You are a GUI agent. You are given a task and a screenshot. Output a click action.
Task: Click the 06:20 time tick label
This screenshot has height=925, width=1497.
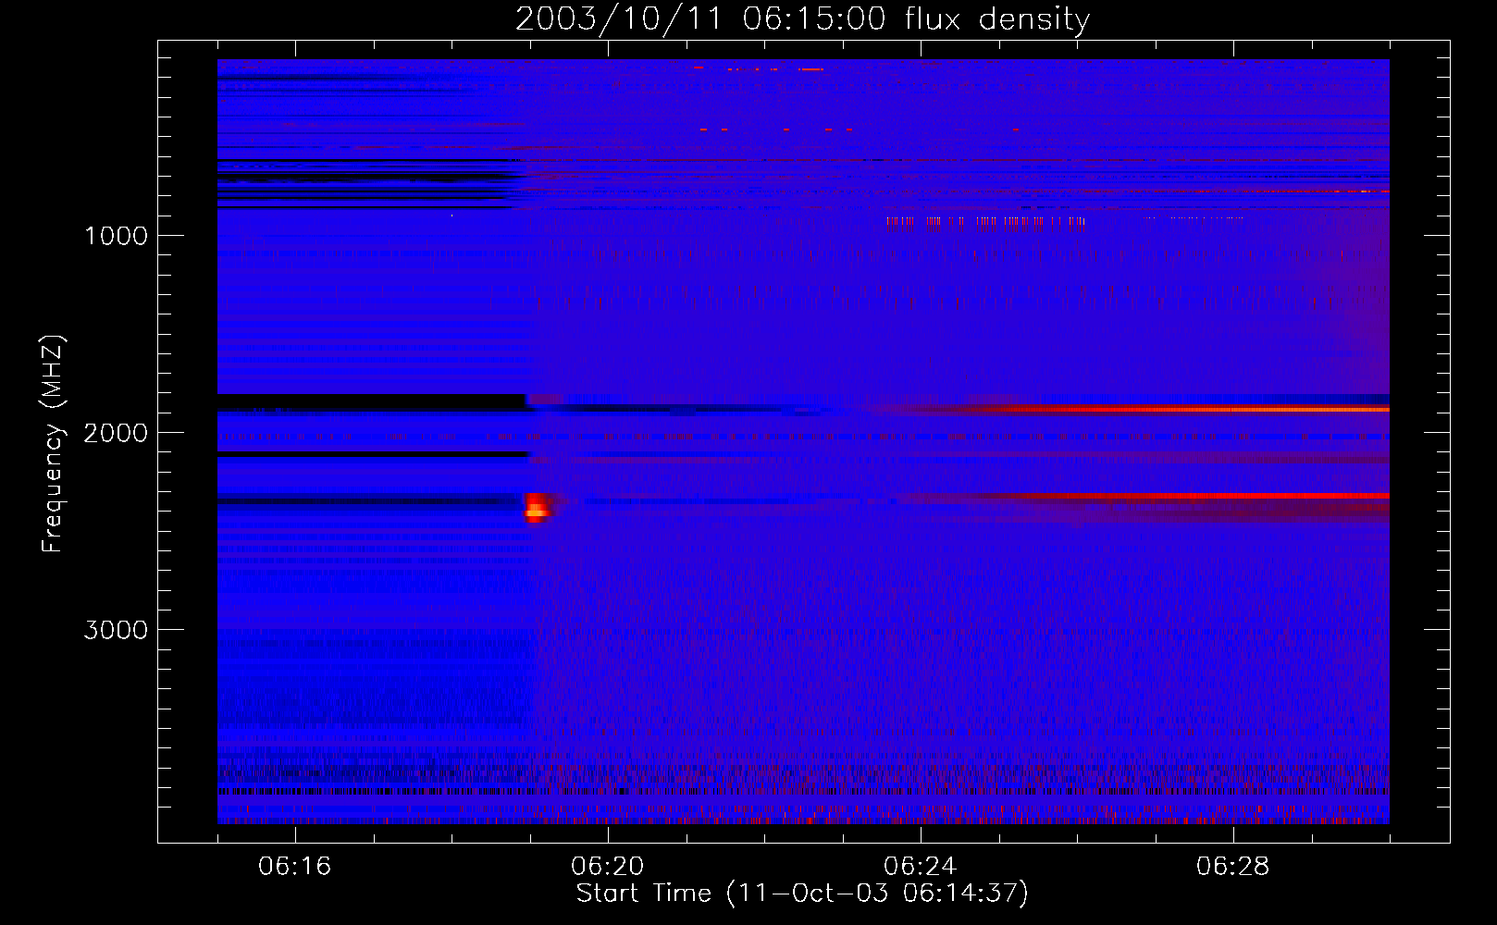point(608,867)
